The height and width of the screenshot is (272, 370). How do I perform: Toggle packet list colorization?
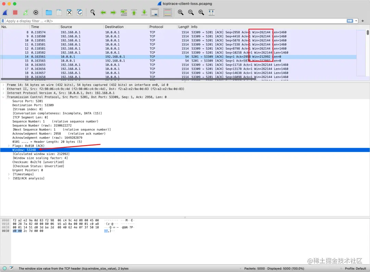point(168,13)
